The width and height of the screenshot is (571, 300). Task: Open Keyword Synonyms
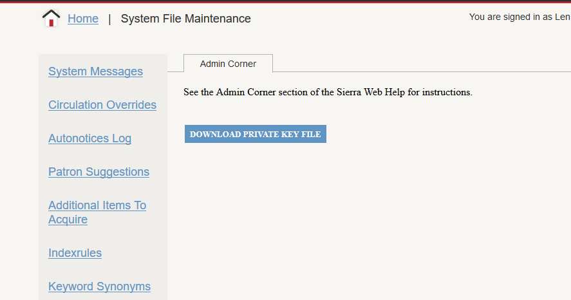[x=99, y=286]
